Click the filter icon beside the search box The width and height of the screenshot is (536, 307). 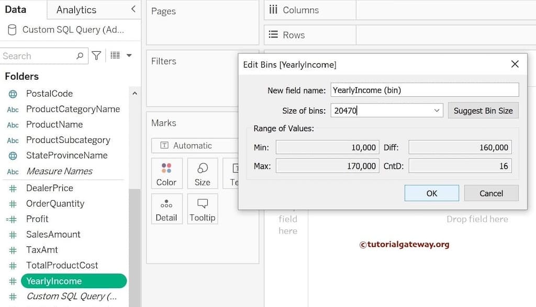(x=97, y=55)
